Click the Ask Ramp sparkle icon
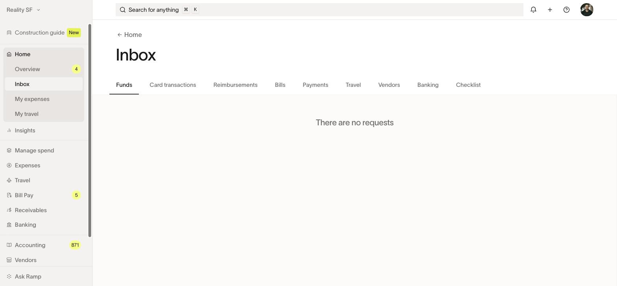The width and height of the screenshot is (617, 286). click(9, 277)
